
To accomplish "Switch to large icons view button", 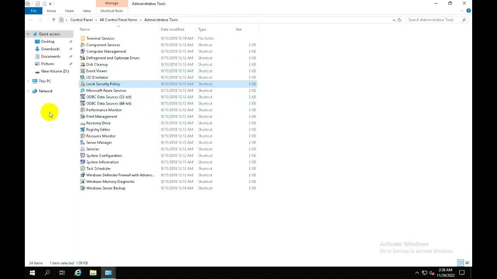I will 467,263.
